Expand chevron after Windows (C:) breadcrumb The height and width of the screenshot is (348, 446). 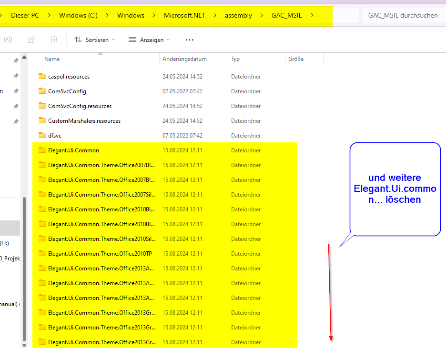click(107, 15)
